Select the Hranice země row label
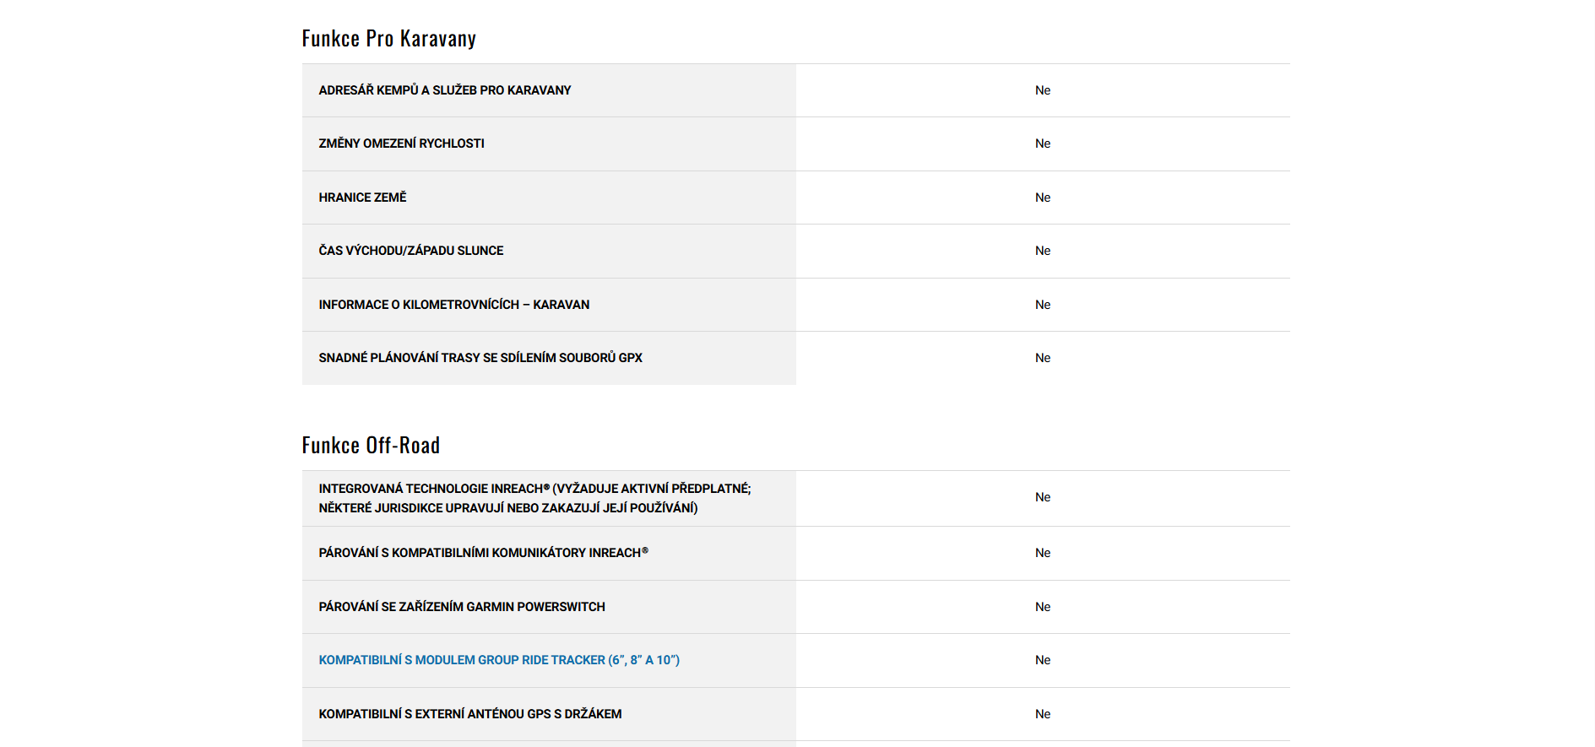Image resolution: width=1595 pixels, height=747 pixels. pyautogui.click(x=362, y=198)
